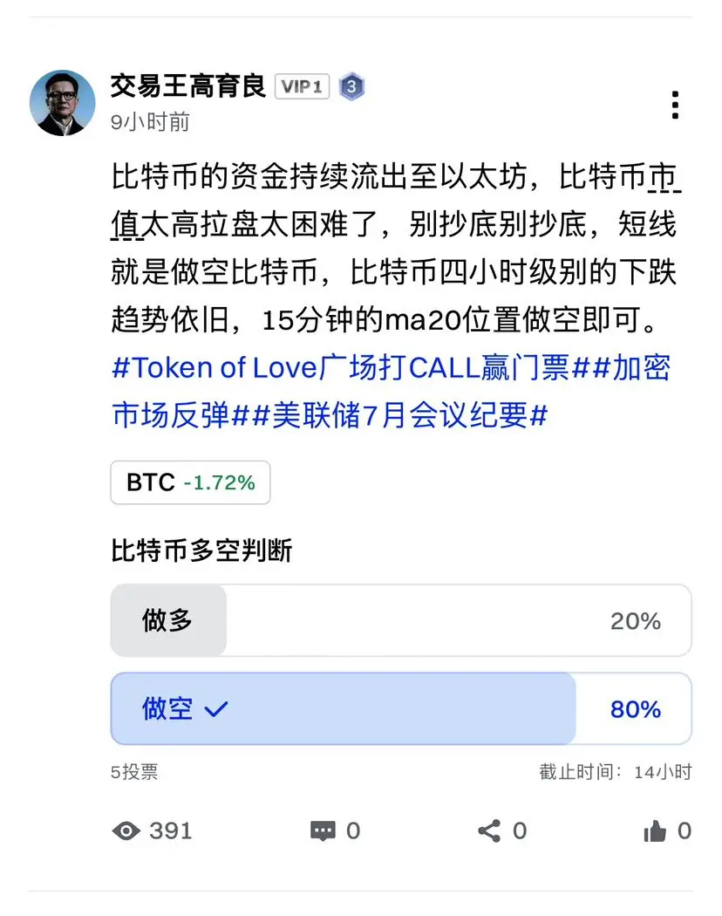The image size is (722, 916).
Task: Open comments via speech bubble icon
Action: (x=323, y=831)
